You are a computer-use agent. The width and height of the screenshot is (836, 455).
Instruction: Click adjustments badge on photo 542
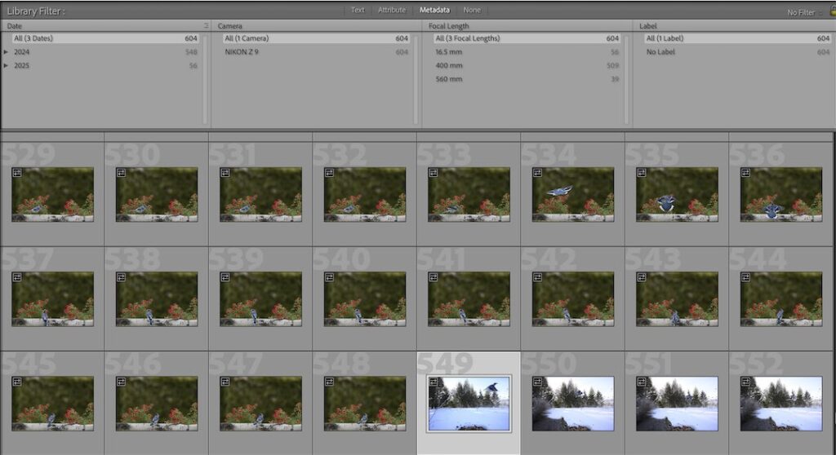pos(537,277)
